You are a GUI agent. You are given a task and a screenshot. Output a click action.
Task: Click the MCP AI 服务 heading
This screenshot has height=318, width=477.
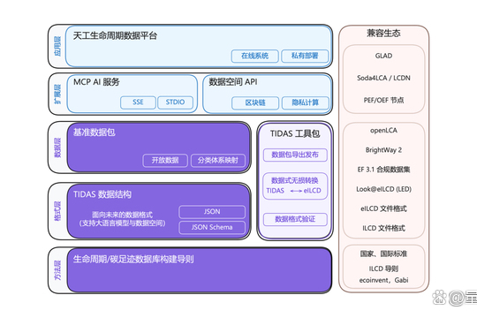pos(96,82)
